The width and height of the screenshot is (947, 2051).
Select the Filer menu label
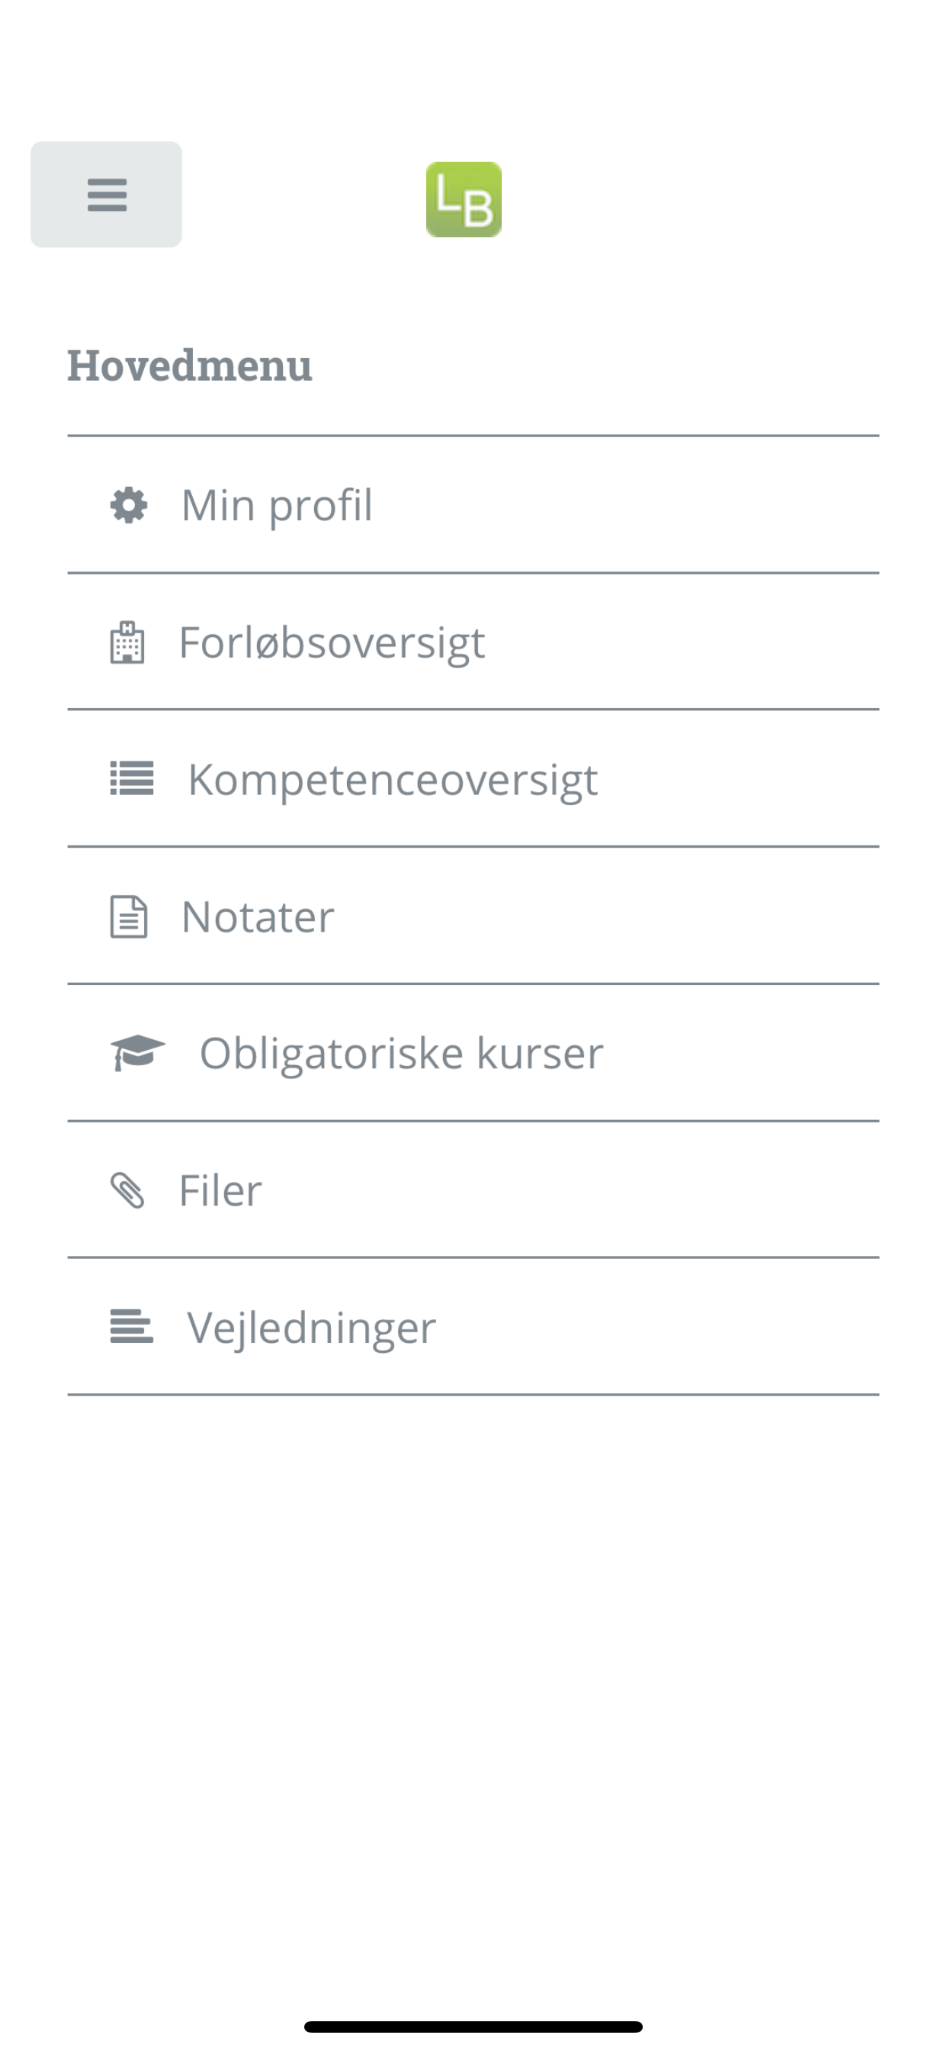pos(220,1190)
